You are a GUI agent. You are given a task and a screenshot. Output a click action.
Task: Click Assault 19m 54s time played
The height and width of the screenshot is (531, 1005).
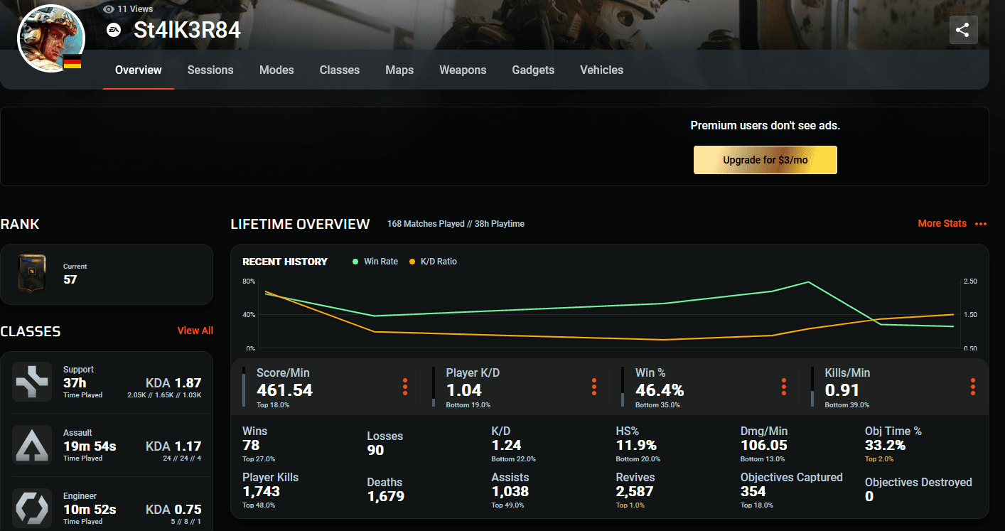[90, 446]
